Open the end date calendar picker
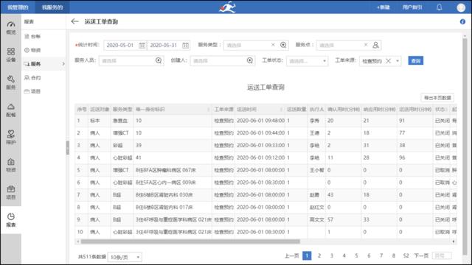 [x=185, y=46]
